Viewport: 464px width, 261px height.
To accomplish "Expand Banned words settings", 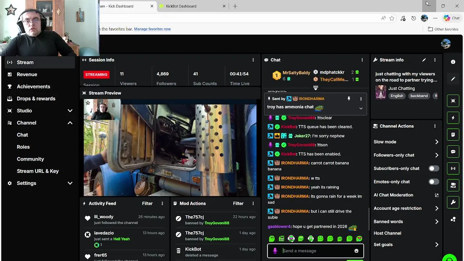I will [x=436, y=221].
